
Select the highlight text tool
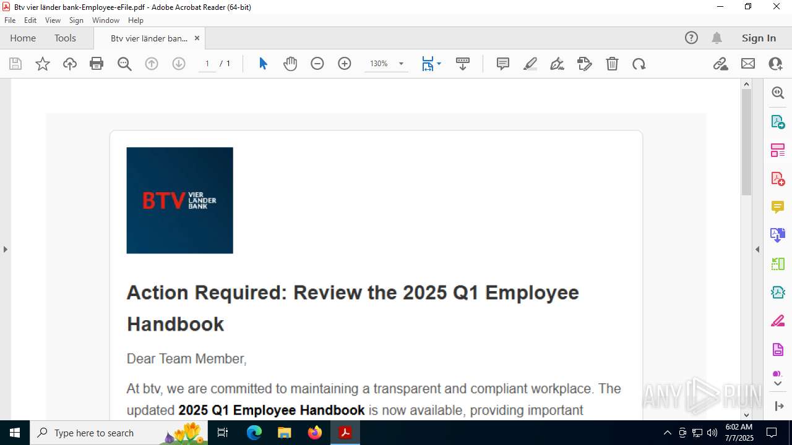point(530,64)
